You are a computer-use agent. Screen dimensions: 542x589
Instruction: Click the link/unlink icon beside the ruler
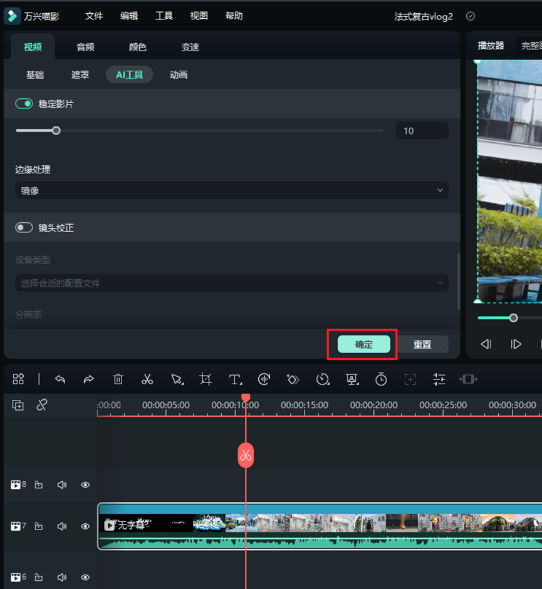[42, 405]
